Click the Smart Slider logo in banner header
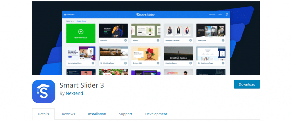The height and width of the screenshot is (121, 291). point(145,14)
